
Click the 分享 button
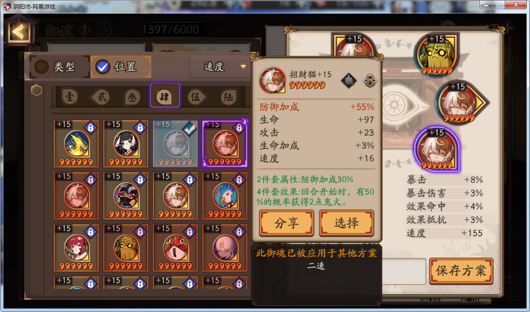[287, 223]
